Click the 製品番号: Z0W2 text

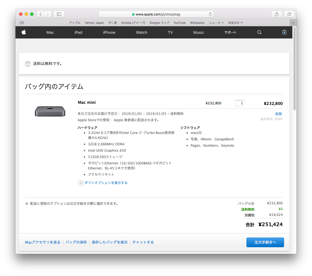pyautogui.click(x=271, y=119)
